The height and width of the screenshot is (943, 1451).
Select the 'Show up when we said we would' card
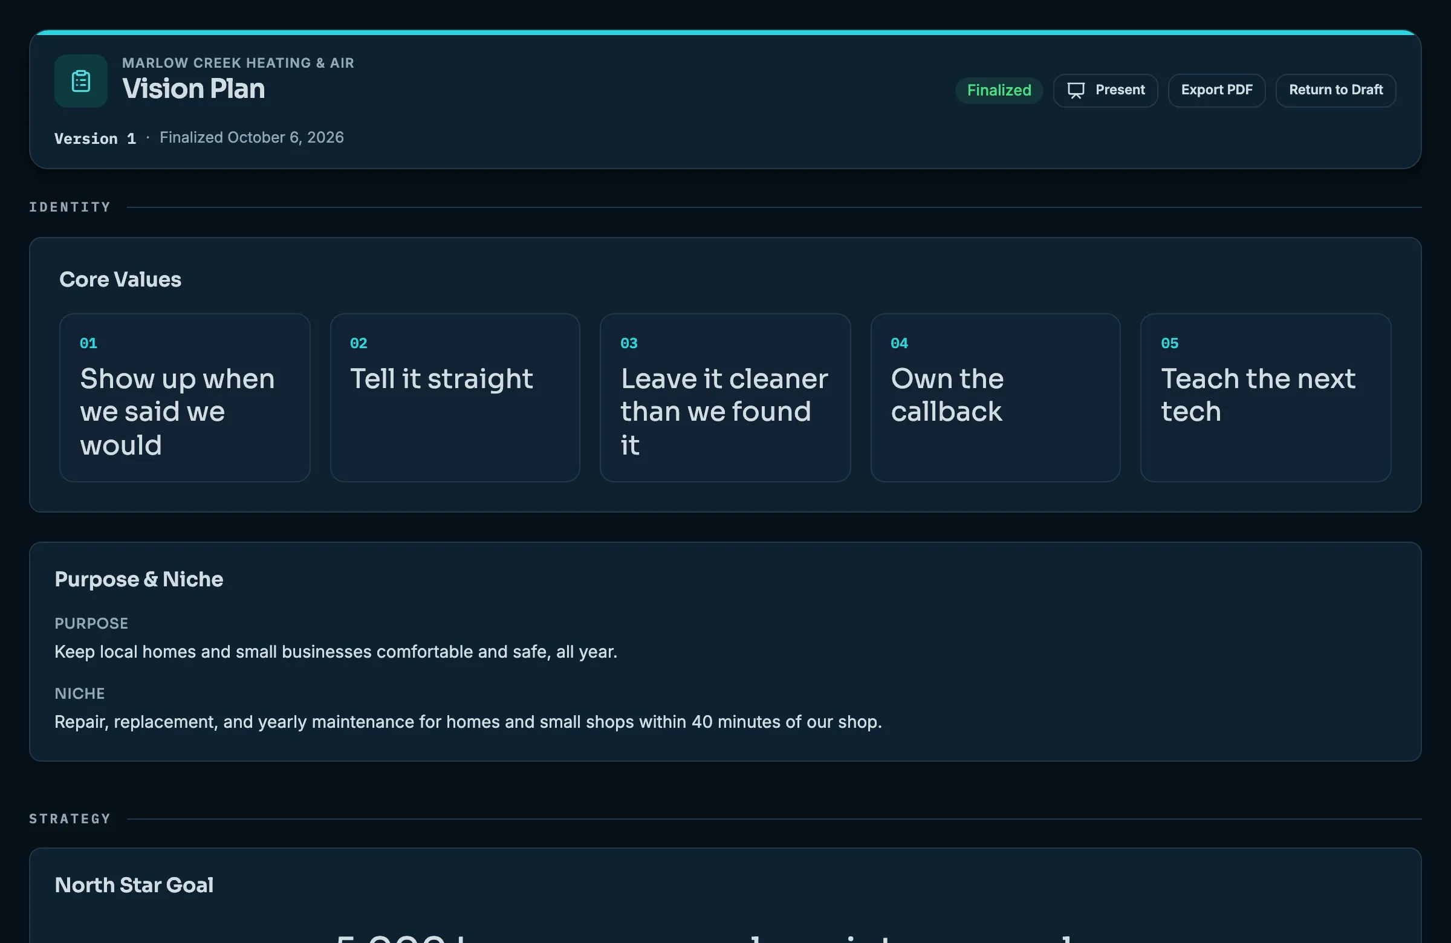(x=185, y=397)
